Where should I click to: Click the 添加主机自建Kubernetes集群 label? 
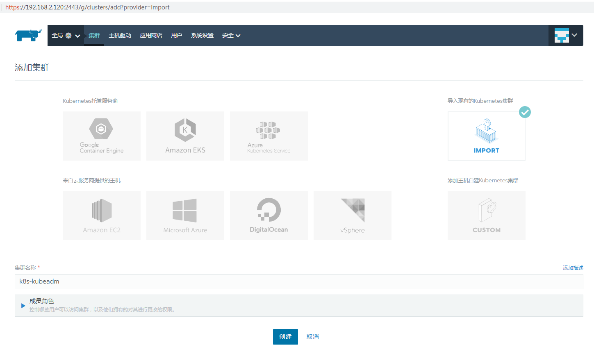pyautogui.click(x=483, y=180)
